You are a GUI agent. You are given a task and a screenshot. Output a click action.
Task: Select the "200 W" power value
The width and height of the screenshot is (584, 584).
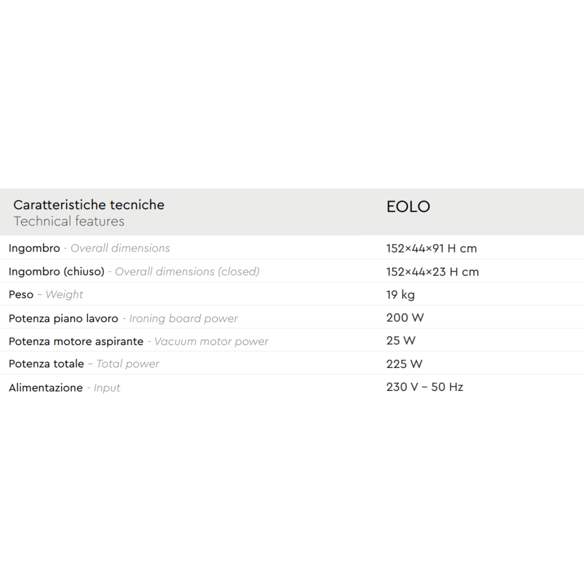click(x=405, y=318)
